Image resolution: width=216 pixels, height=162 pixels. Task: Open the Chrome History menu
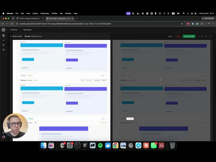pos(35,13)
